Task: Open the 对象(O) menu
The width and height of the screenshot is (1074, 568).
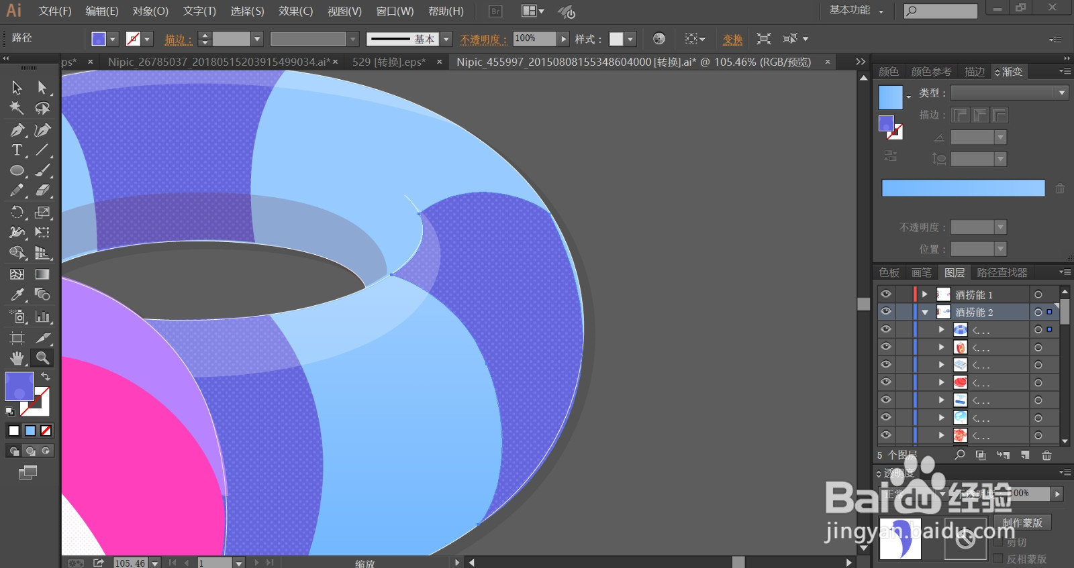Action: [x=150, y=11]
